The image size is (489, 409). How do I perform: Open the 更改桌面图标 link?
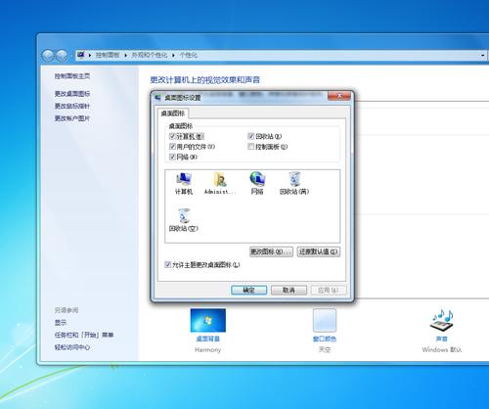(72, 94)
